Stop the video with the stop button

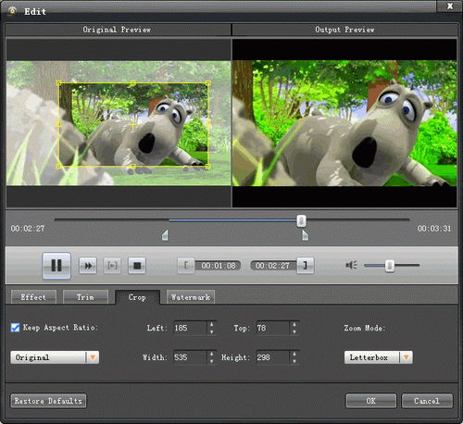[x=137, y=266]
